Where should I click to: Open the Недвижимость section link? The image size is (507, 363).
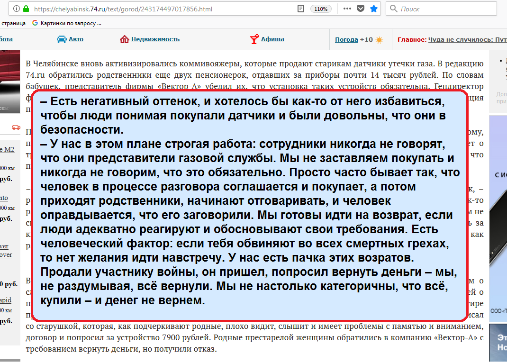[x=155, y=39]
